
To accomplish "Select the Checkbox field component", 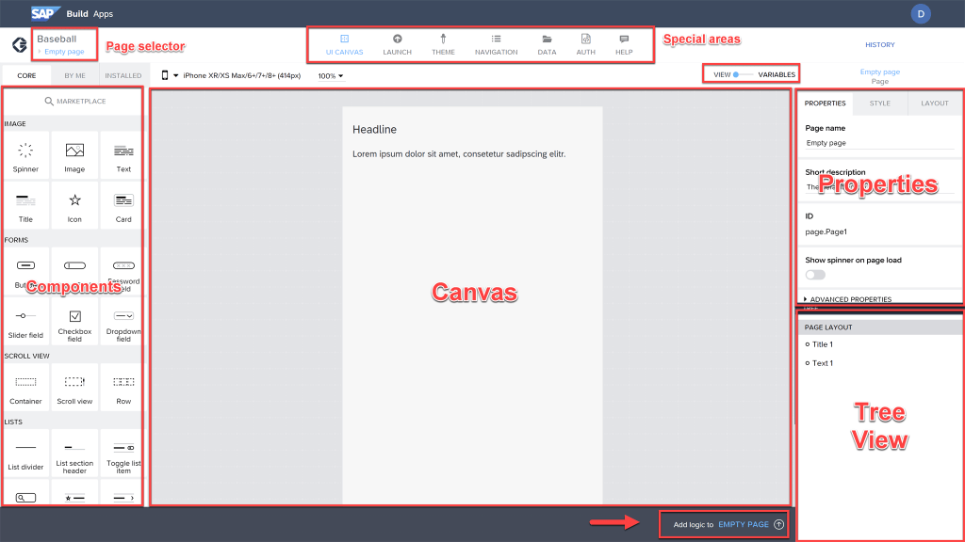I will (74, 317).
